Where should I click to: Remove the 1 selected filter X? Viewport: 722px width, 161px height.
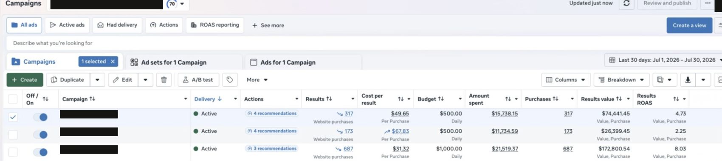pyautogui.click(x=113, y=61)
